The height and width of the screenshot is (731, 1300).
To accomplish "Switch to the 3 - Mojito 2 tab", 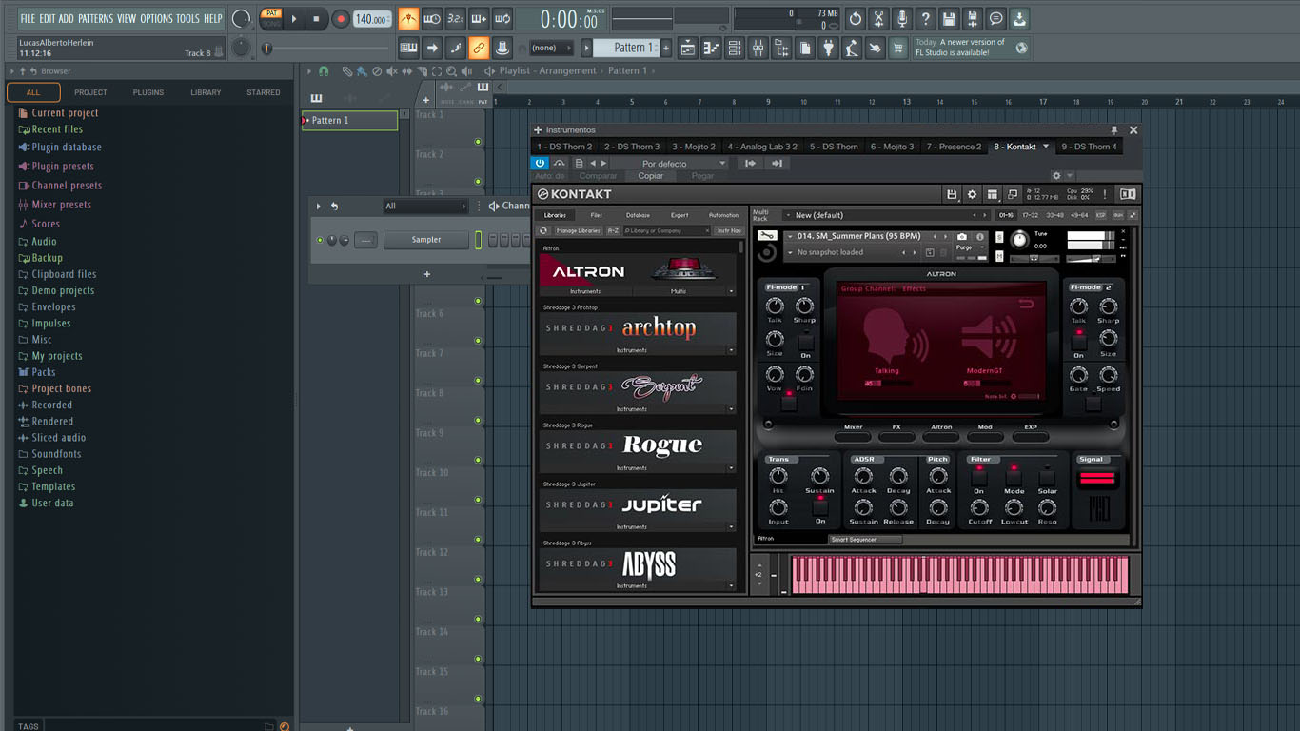I will click(x=694, y=147).
